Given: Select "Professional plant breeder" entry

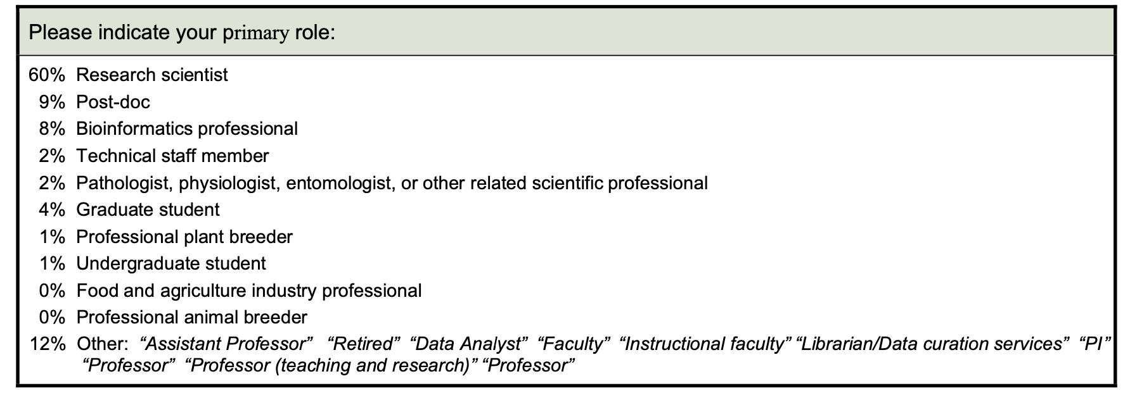Looking at the screenshot, I should pos(184,237).
